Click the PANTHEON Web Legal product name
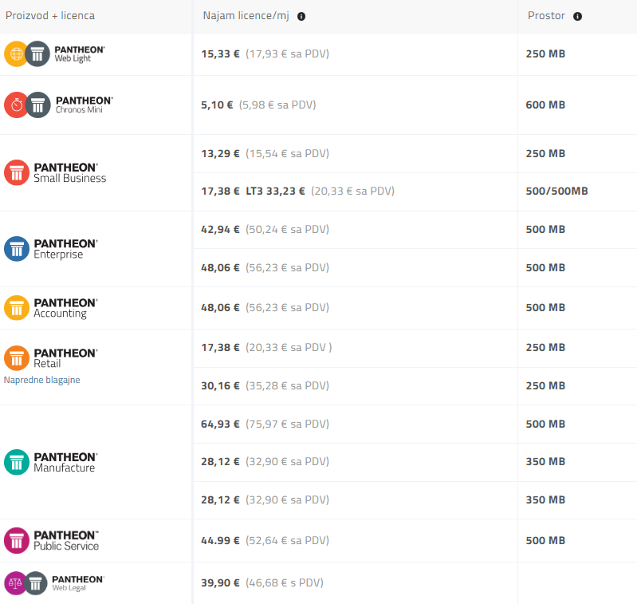This screenshot has width=637, height=604. pyautogui.click(x=77, y=582)
